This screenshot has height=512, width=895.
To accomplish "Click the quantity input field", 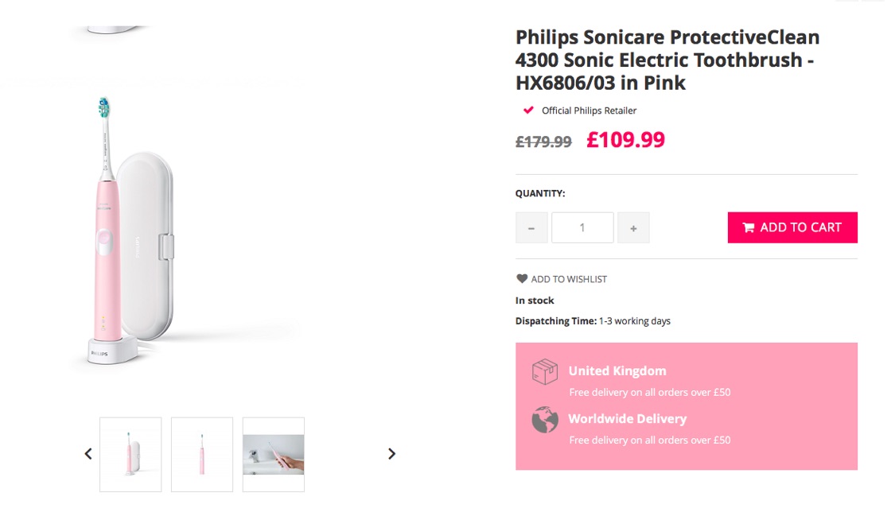I will [582, 227].
